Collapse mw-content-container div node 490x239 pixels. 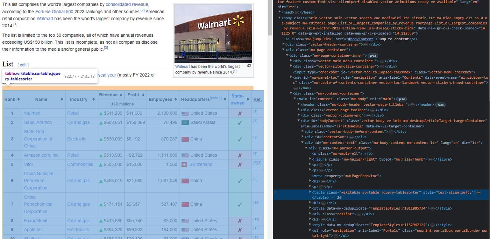coord(291,93)
